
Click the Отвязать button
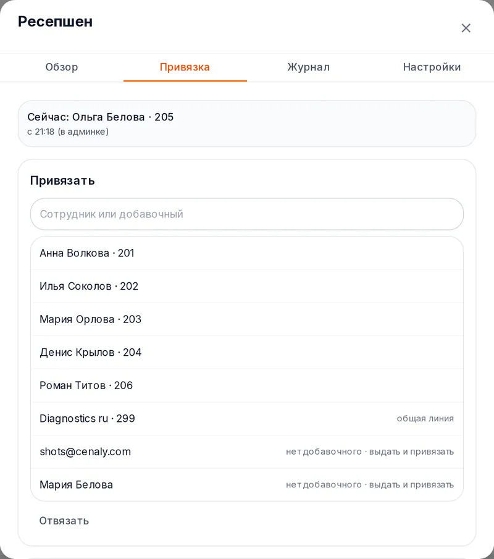point(64,521)
